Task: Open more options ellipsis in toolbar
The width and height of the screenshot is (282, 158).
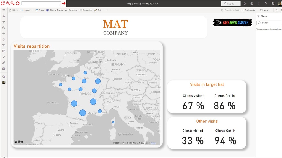Action: 105,10
